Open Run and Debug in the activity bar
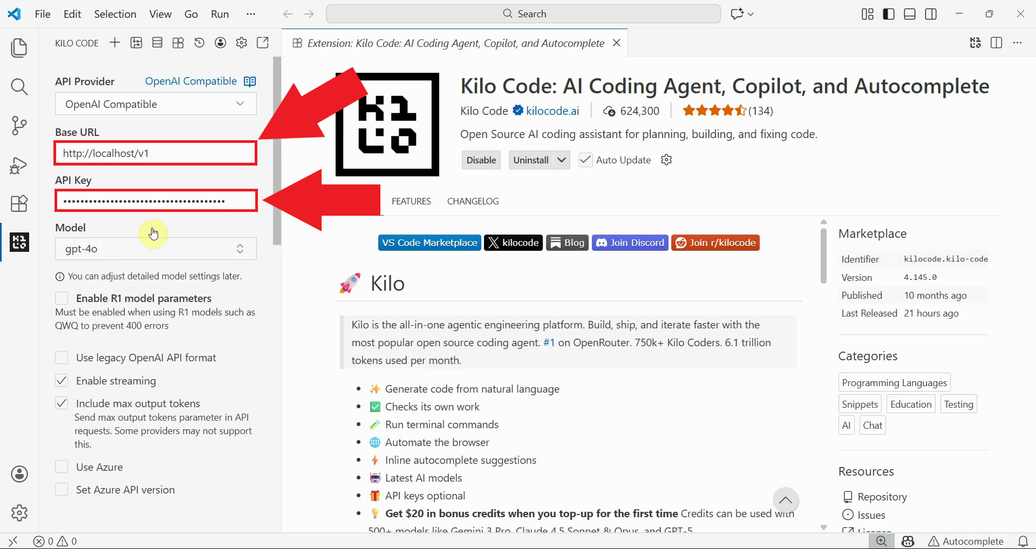The height and width of the screenshot is (549, 1036). [x=19, y=165]
